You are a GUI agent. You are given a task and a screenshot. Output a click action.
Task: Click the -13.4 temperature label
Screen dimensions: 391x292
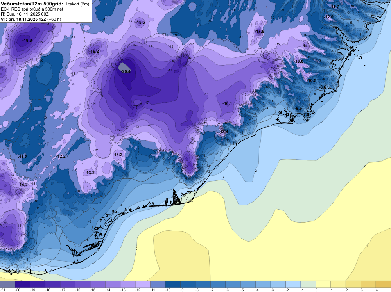(224, 132)
